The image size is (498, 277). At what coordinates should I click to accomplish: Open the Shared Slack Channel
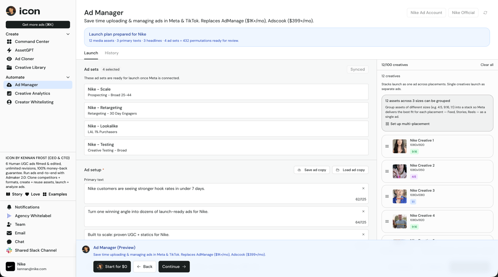[x=9, y=250]
